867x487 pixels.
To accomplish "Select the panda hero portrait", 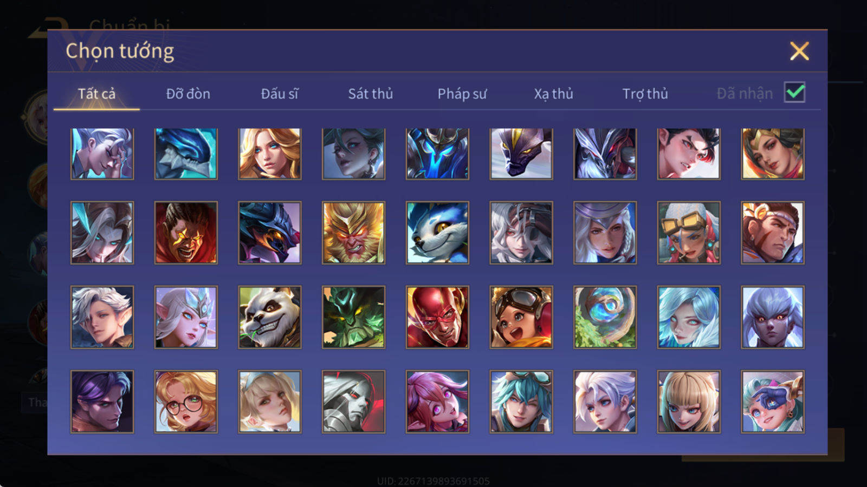I will click(x=270, y=317).
